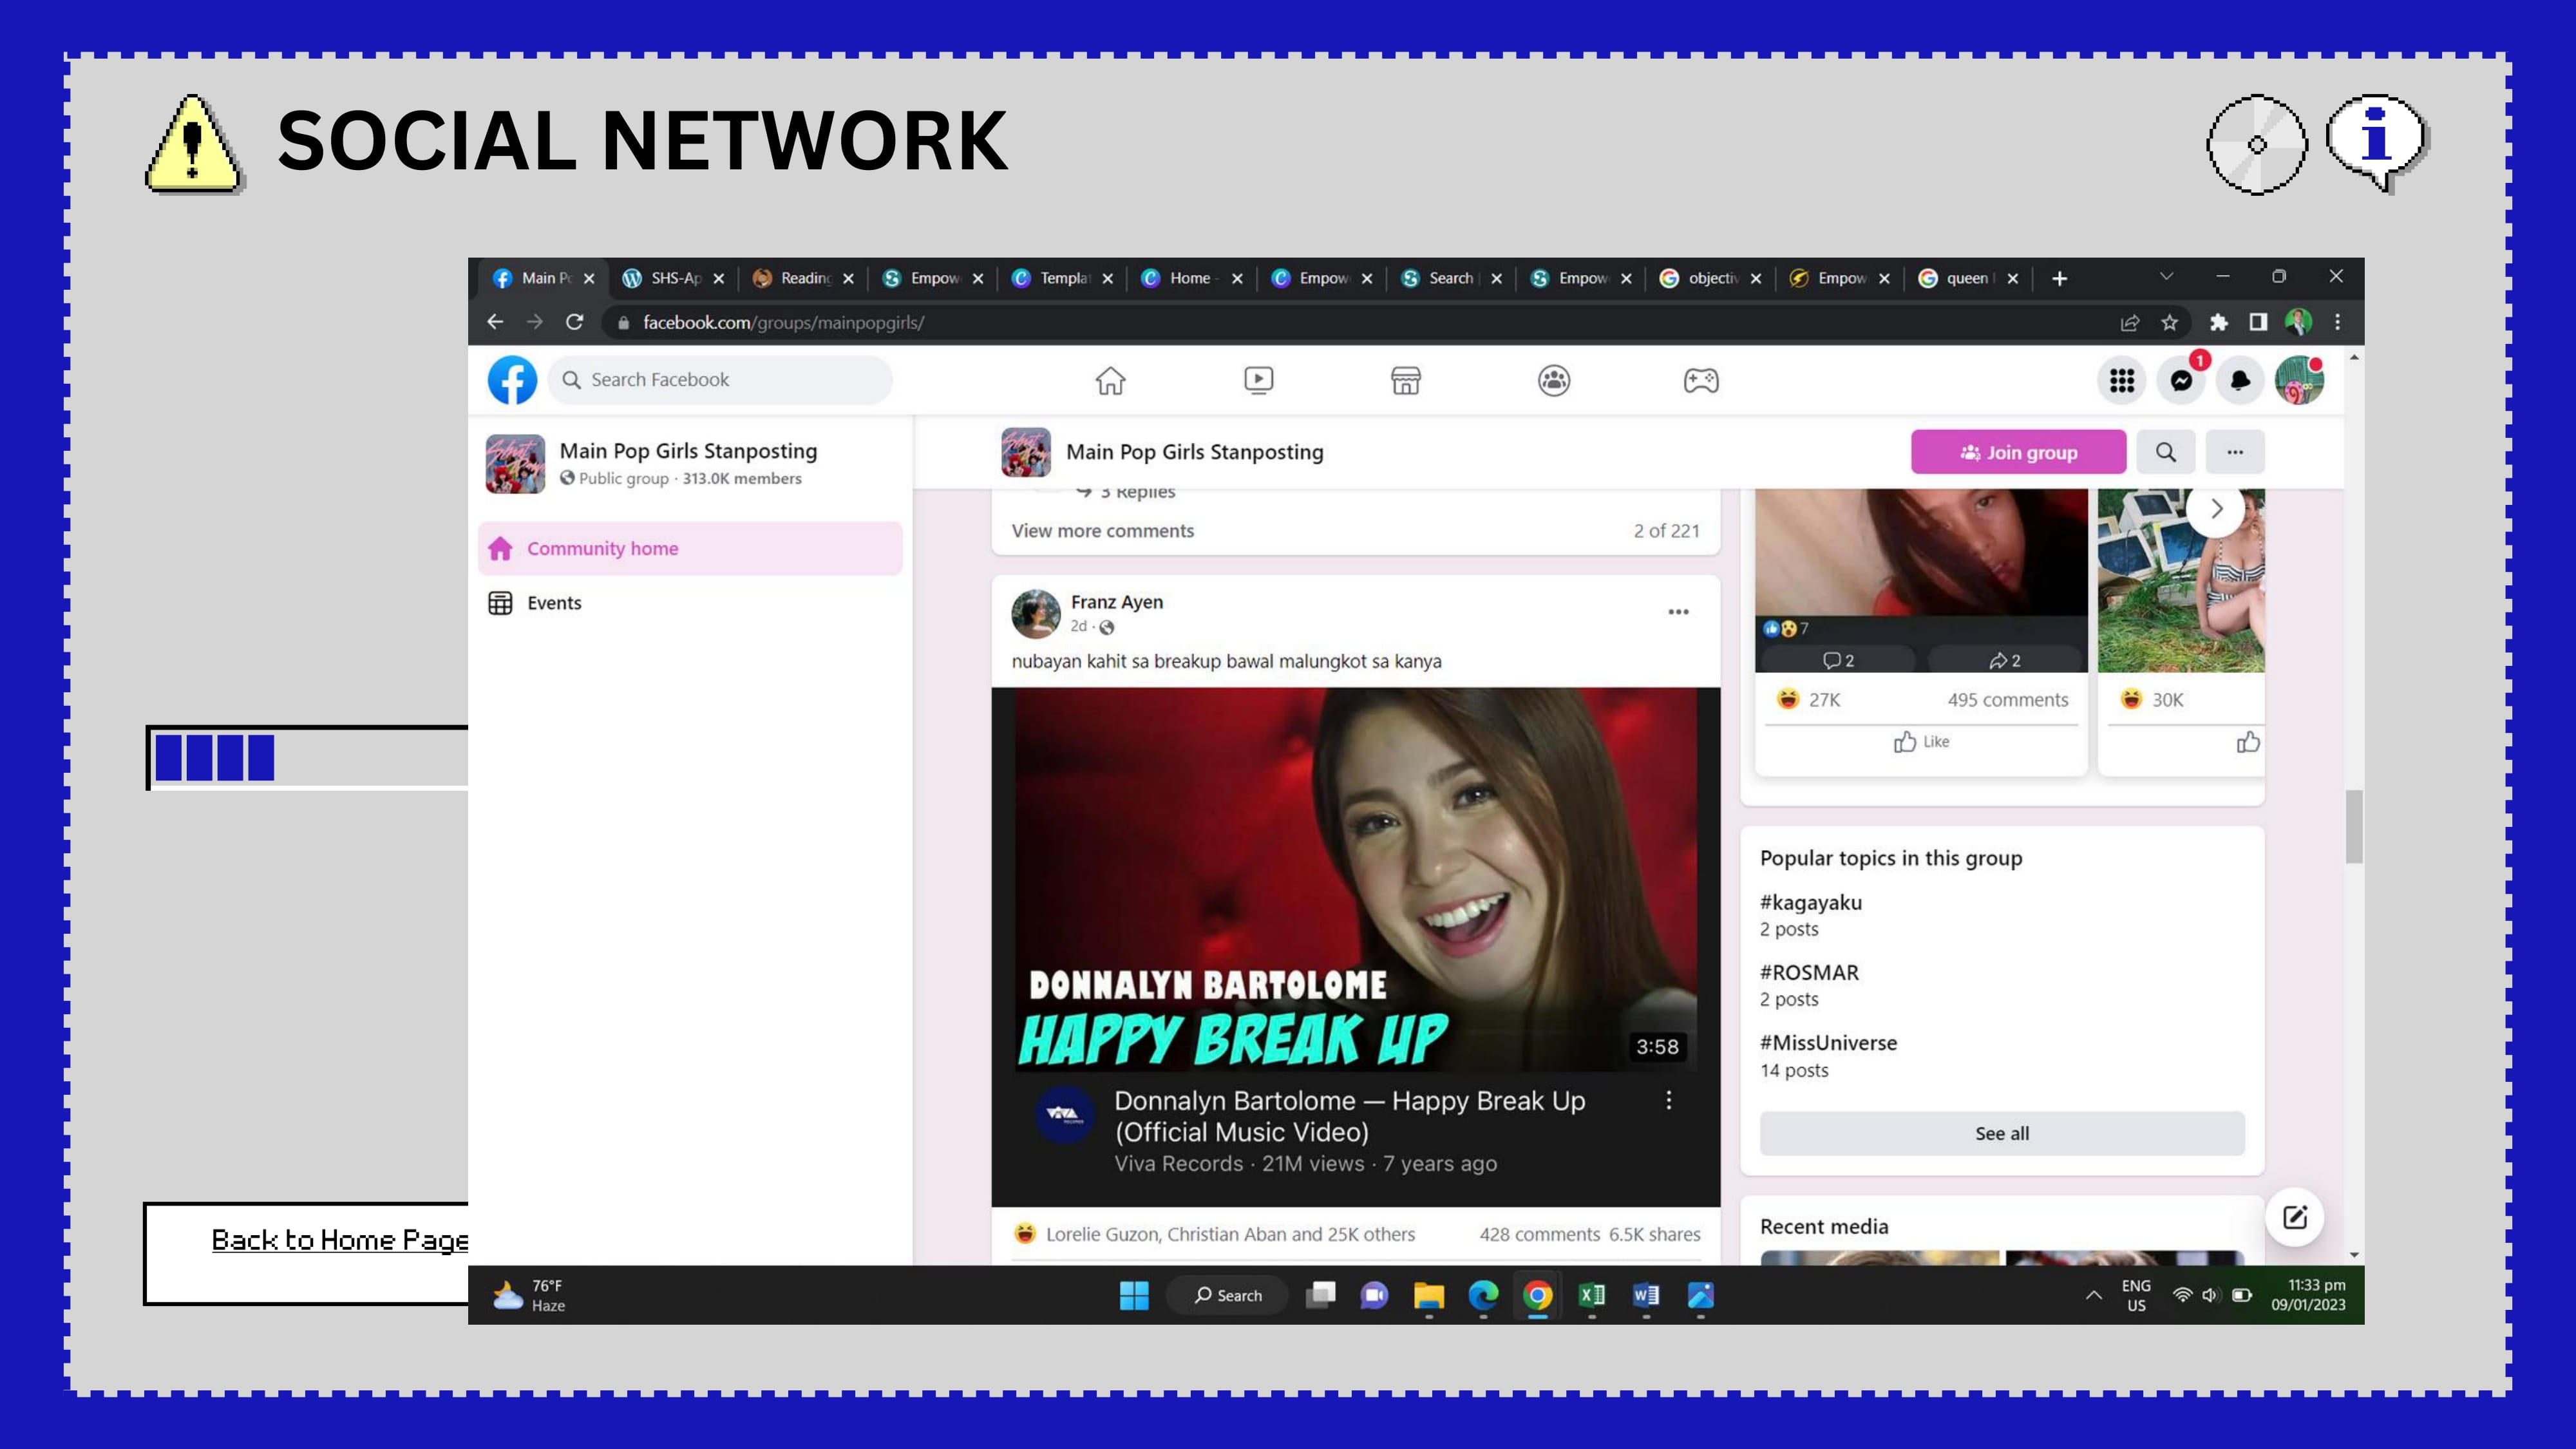Click the Join group button
The image size is (2576, 1449).
pyautogui.click(x=2018, y=452)
